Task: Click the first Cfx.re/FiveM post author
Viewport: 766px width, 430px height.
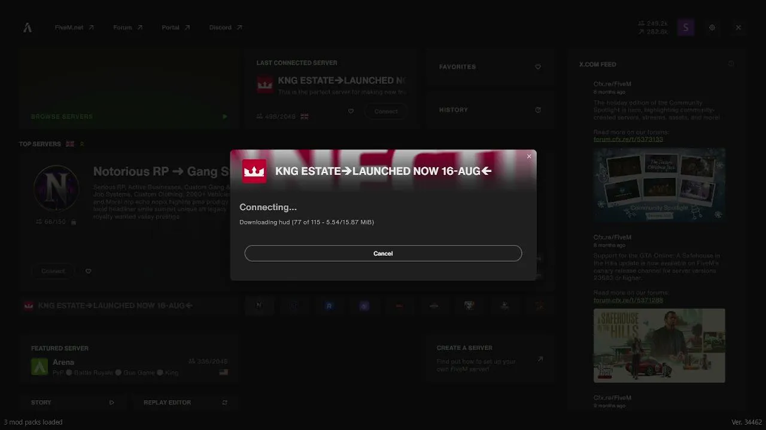Action: coord(612,84)
